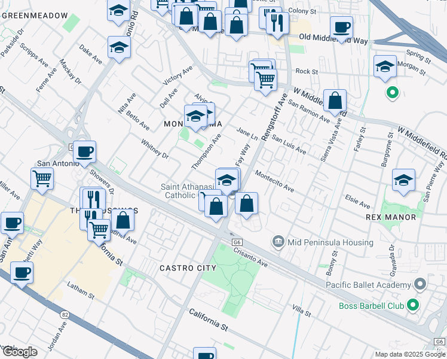The height and width of the screenshot is (359, 447).
Task: Select the coffee marker at bottom-left near Latham St
Action: click(x=22, y=273)
